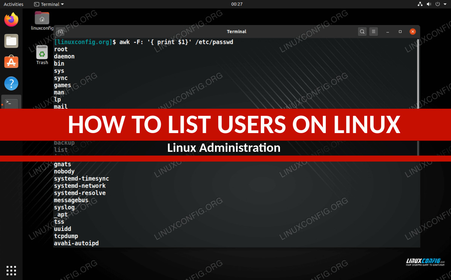Image resolution: width=451 pixels, height=280 pixels.
Task: Open the Files application from the dock
Action: coord(11,41)
